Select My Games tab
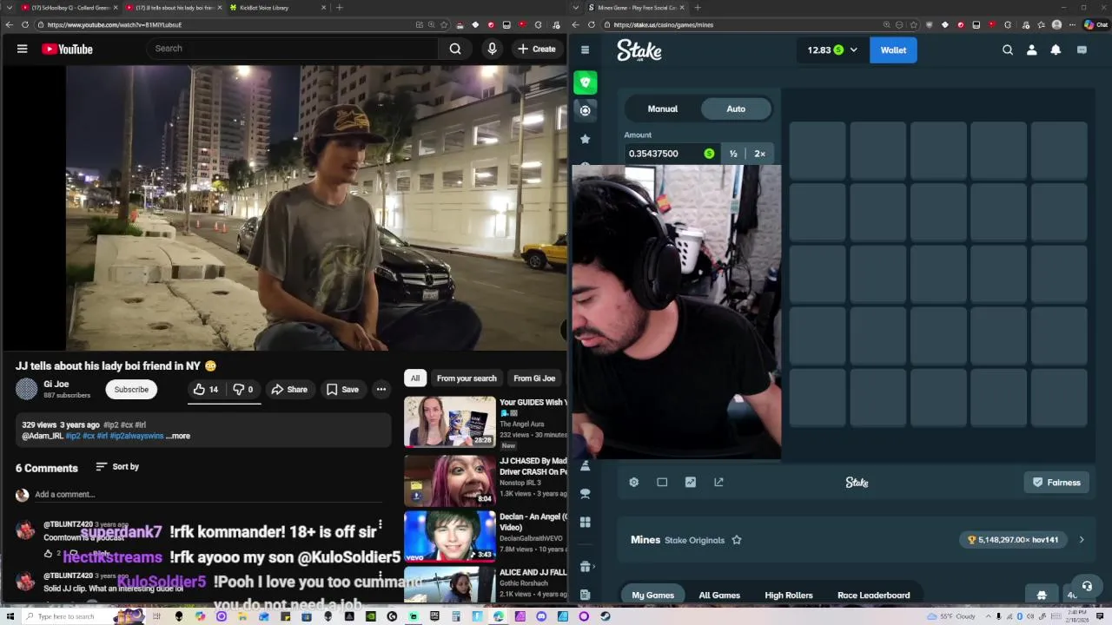The width and height of the screenshot is (1112, 625). 653,595
